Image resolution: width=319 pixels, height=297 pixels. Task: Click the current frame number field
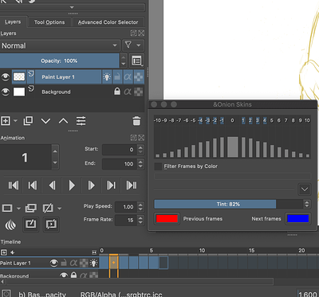26,157
